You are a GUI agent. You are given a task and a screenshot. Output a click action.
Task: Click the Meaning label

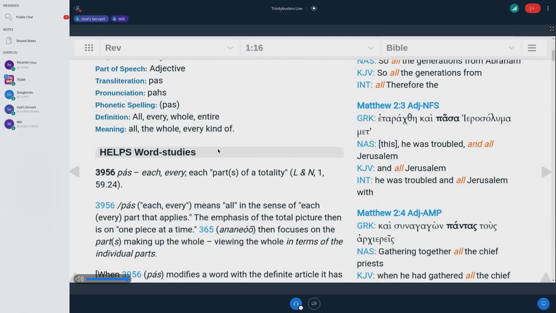(x=111, y=129)
